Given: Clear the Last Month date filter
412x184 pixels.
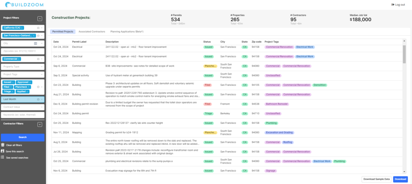Looking at the screenshot, I should (x=38, y=99).
